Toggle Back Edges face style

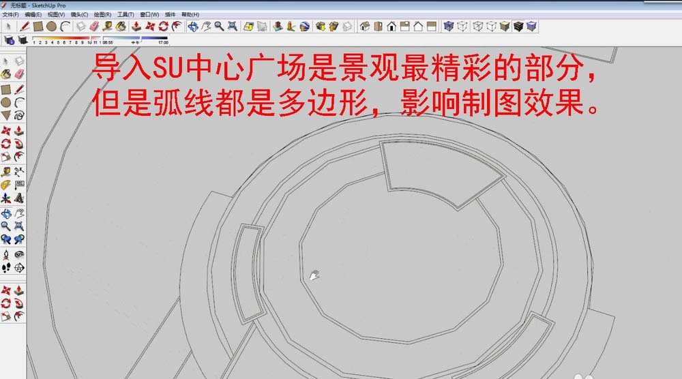coord(462,27)
